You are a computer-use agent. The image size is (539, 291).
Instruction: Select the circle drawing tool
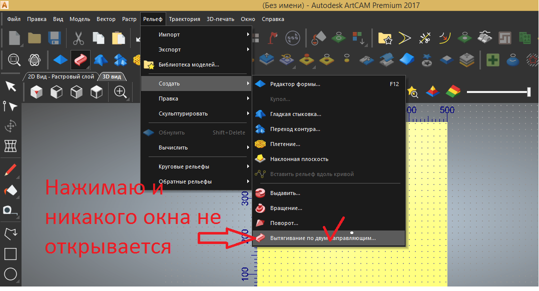(x=11, y=274)
